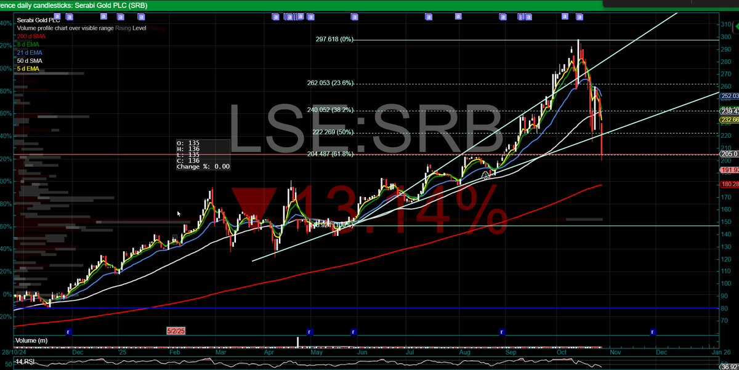
Task: Click the 'Level' volume profile label
Action: [x=140, y=28]
